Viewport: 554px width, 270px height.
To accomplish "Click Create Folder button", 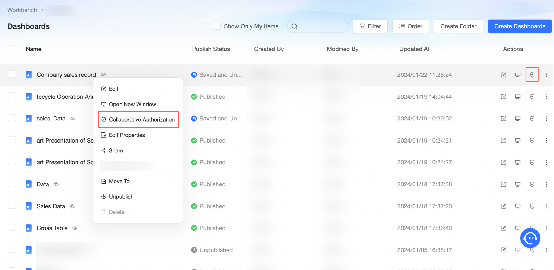I will [458, 26].
